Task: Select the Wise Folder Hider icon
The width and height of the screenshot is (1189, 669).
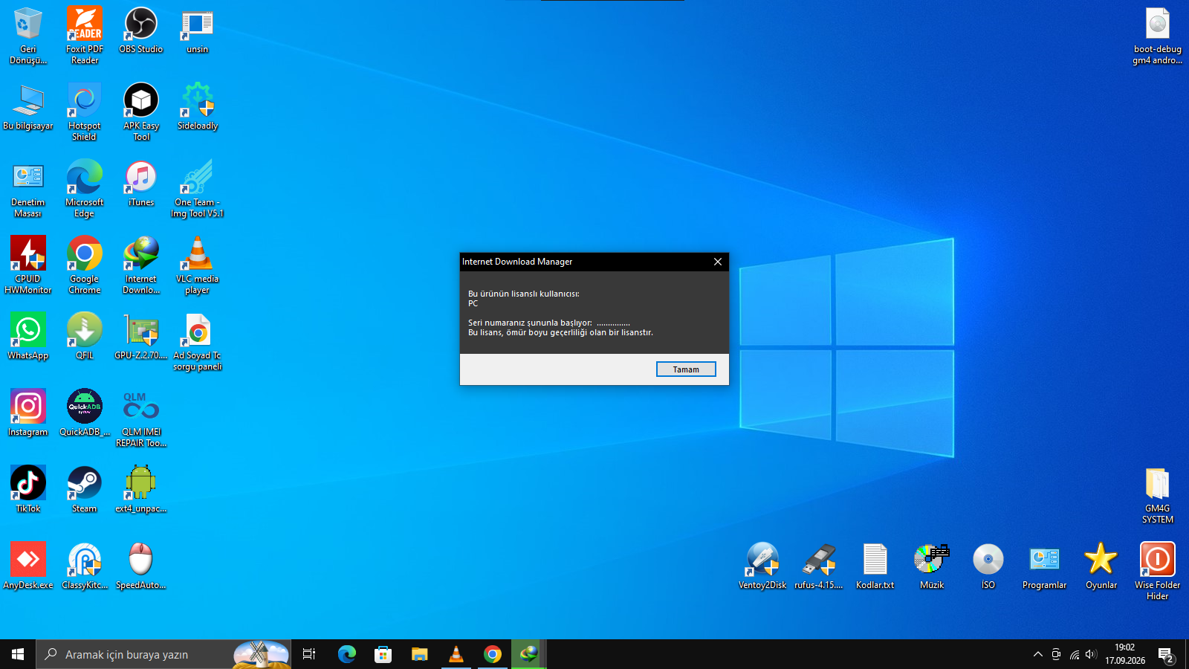Action: coord(1158,572)
